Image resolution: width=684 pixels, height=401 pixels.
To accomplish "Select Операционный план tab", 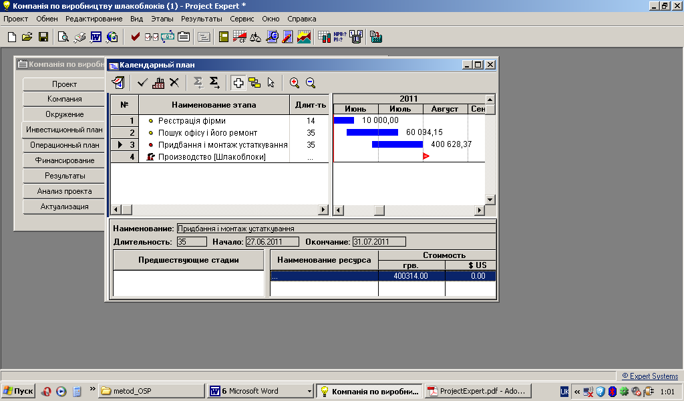I will [64, 145].
